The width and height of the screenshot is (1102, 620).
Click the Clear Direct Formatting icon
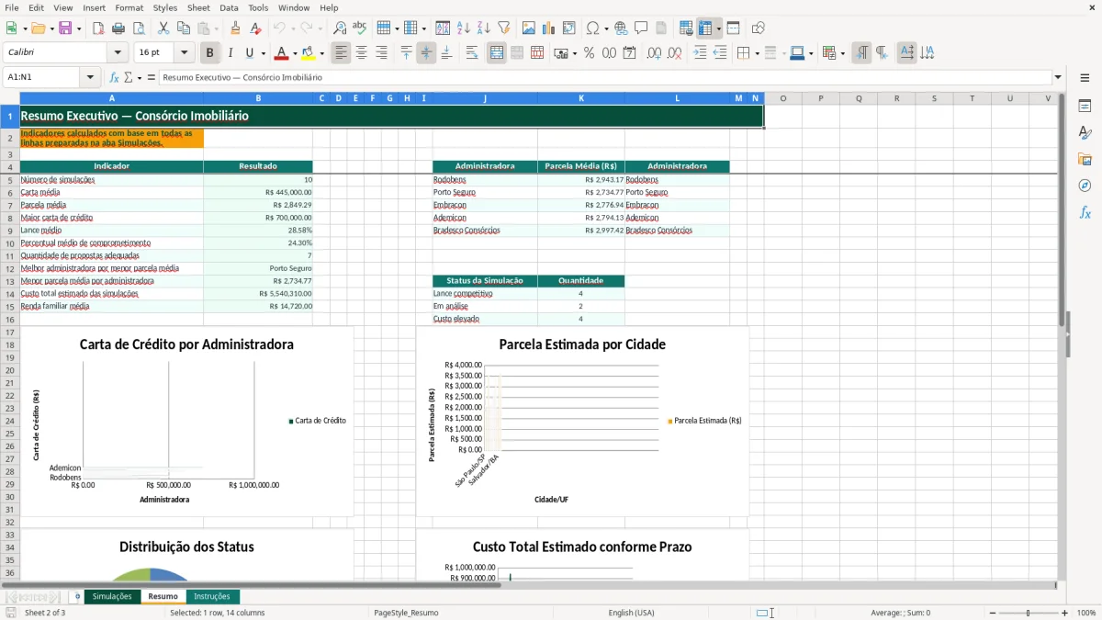(256, 28)
